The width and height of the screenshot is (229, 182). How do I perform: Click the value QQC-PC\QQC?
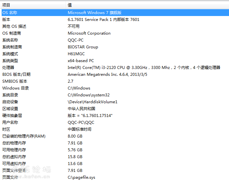(x=81, y=122)
